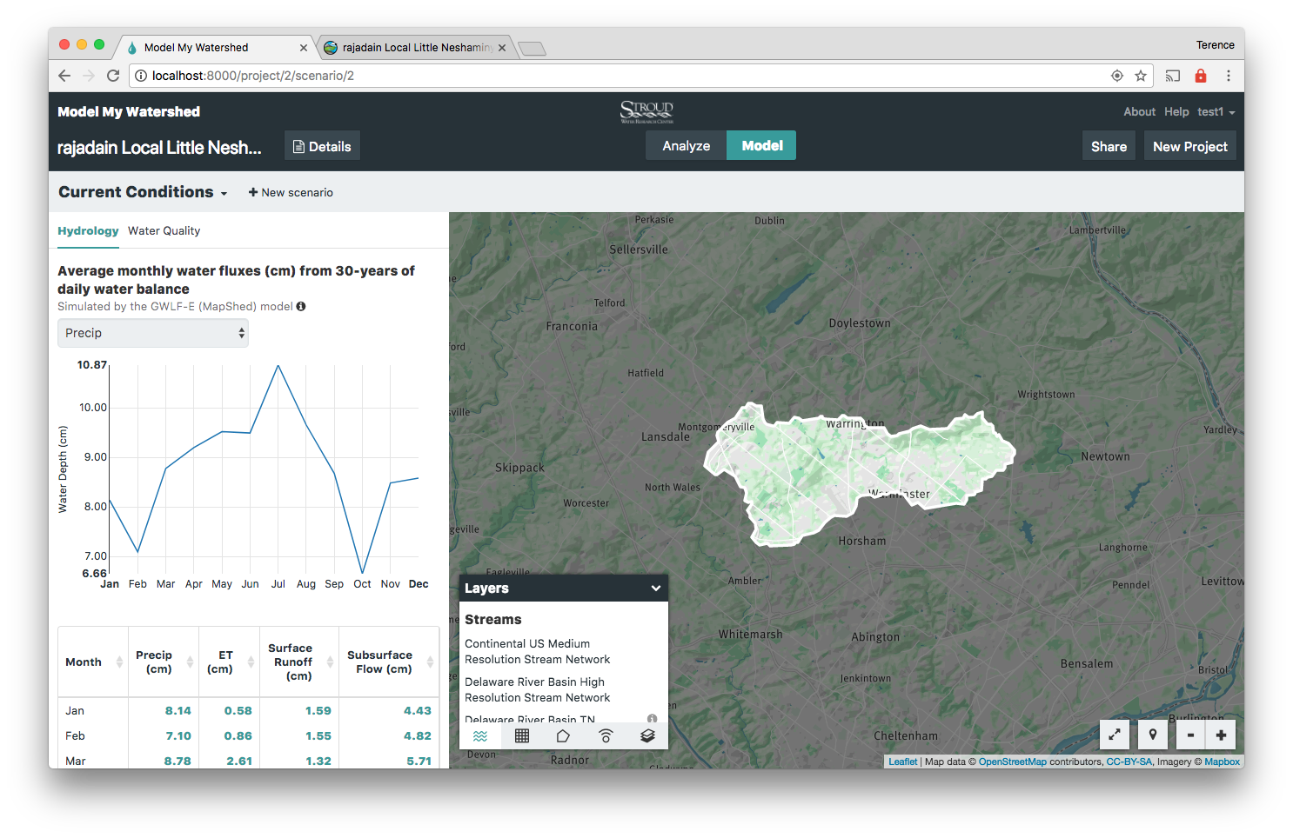Collapse the Layers panel chevron

point(656,589)
